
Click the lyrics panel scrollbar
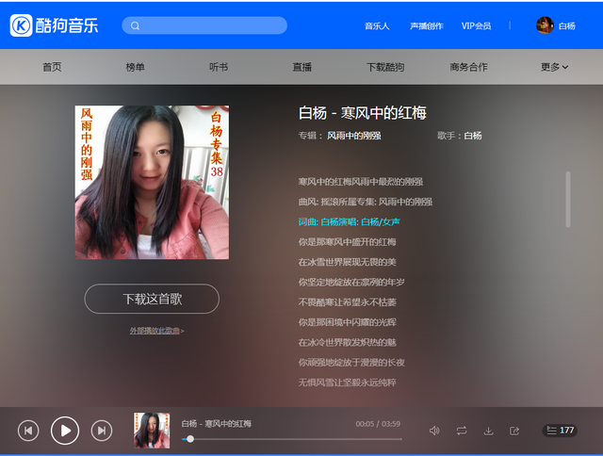tap(568, 199)
